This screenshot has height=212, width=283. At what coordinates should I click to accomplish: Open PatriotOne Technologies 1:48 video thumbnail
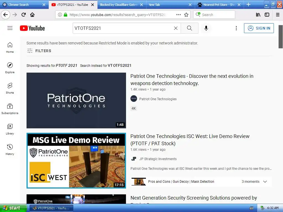click(x=76, y=100)
